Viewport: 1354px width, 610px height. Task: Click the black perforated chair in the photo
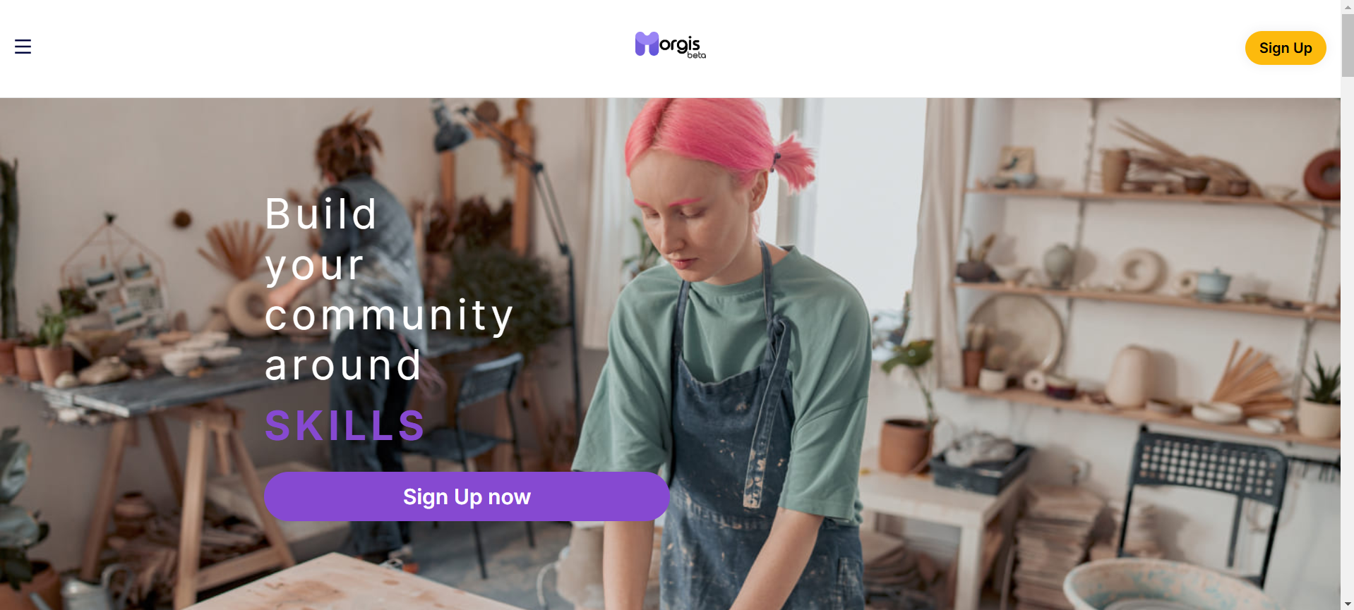coord(1200,494)
